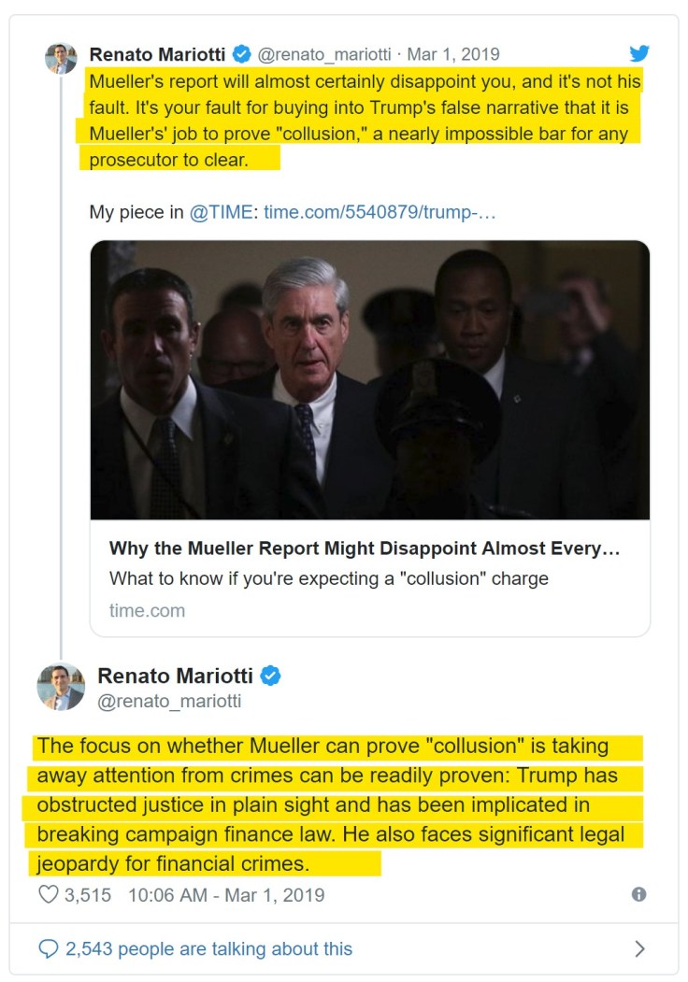
Task: Click the Twitter bird logo
Action: pyautogui.click(x=639, y=53)
